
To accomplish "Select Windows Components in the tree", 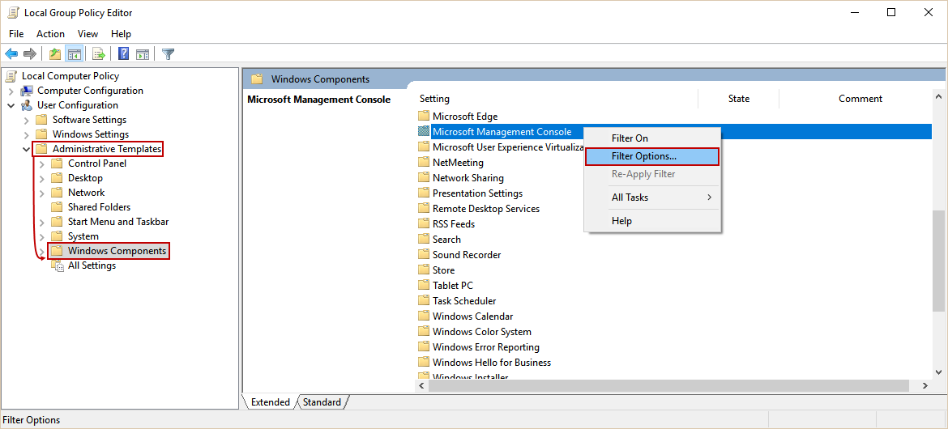I will (117, 251).
